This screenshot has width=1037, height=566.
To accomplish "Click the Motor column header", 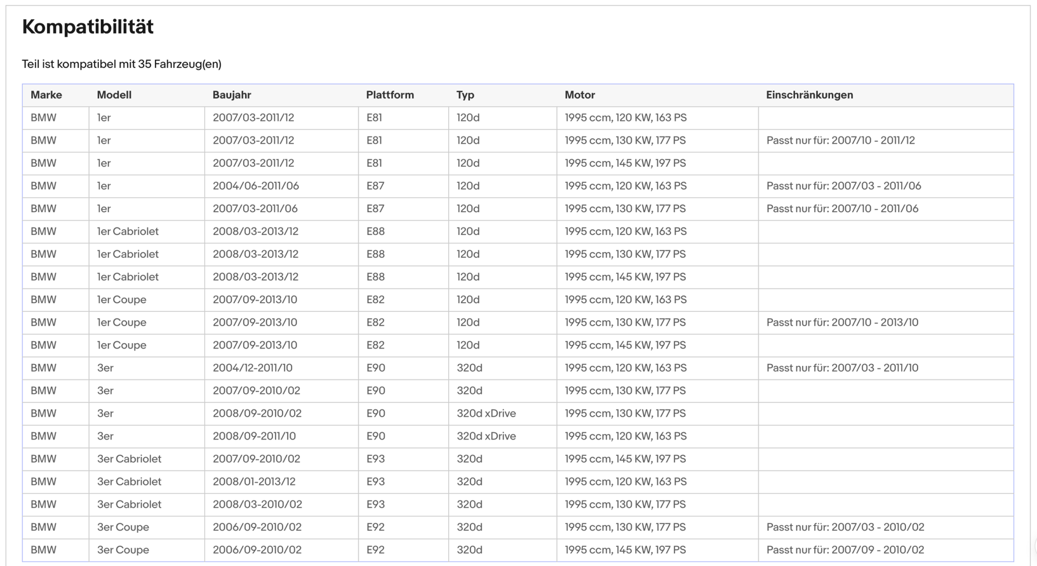I will (x=580, y=95).
